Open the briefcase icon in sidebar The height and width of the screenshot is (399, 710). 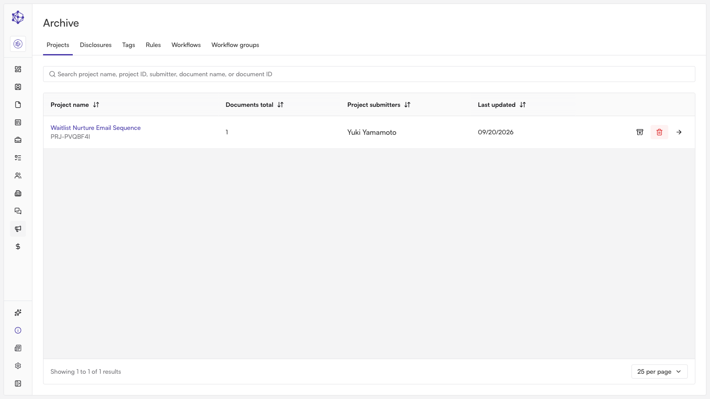click(18, 140)
